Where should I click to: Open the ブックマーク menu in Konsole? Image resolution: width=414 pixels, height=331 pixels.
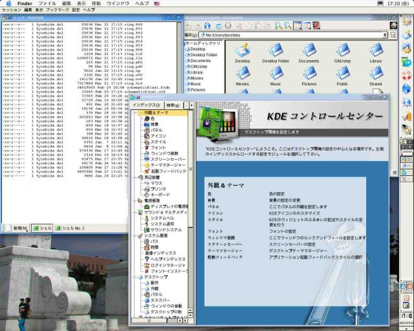tap(58, 10)
